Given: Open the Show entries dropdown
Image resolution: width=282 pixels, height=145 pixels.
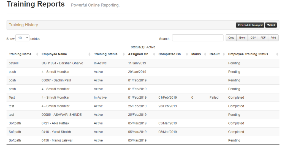Looking at the screenshot, I should pos(22,38).
